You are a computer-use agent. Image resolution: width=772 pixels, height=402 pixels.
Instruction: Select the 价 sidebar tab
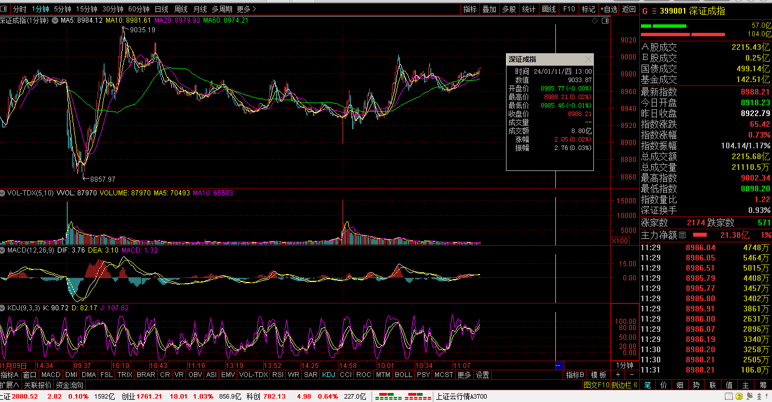(664, 385)
